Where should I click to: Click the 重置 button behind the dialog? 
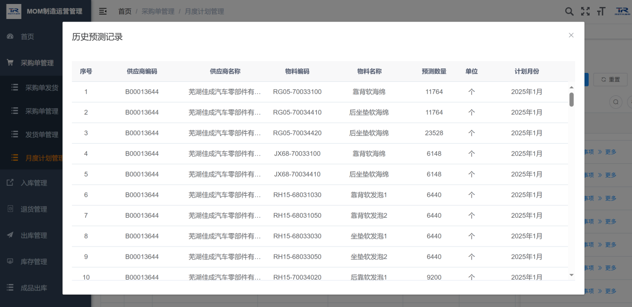(x=611, y=79)
